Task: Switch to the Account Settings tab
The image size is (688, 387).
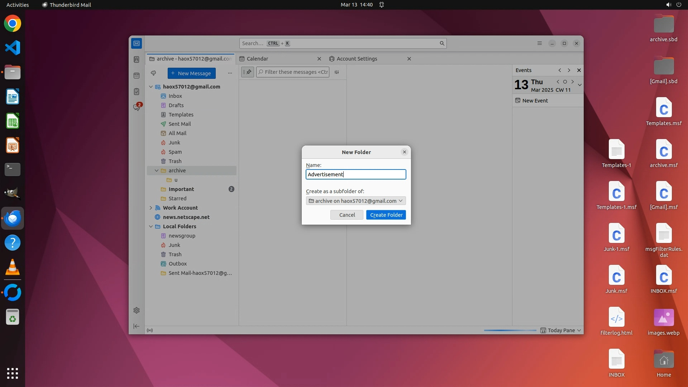Action: point(357,59)
